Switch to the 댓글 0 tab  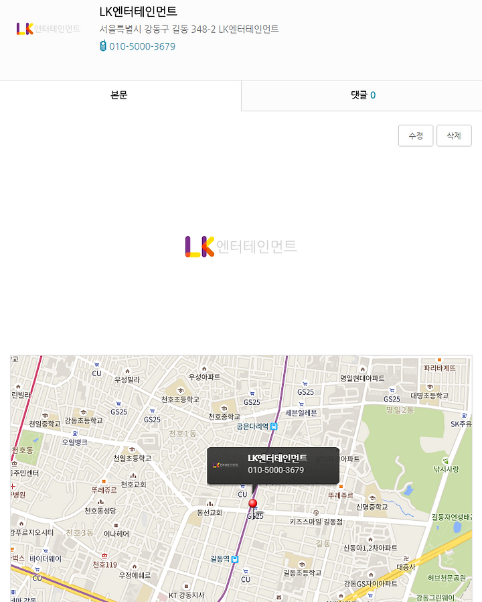[361, 95]
